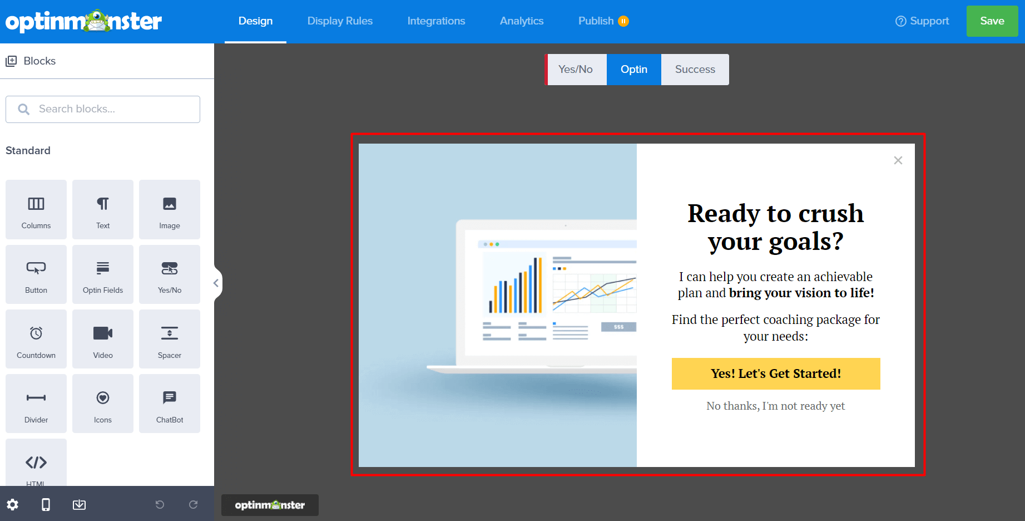Image resolution: width=1025 pixels, height=521 pixels.
Task: Click Yes! Let's Get Started! button
Action: tap(775, 373)
